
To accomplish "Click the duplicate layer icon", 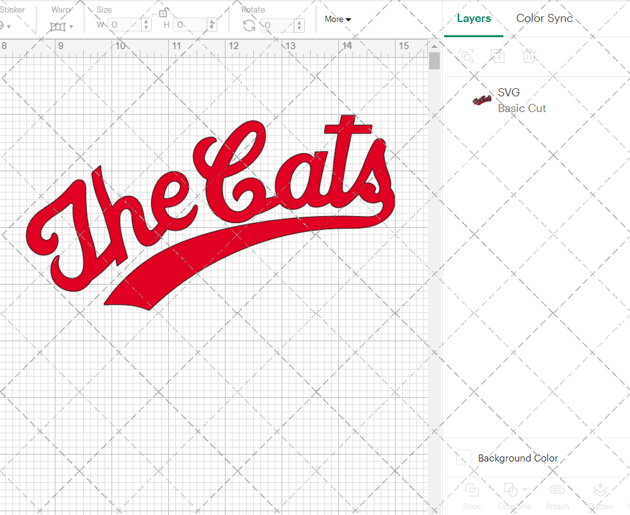I will (466, 56).
